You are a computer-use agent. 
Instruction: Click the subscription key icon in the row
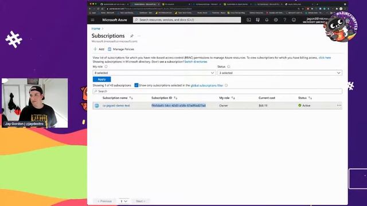click(x=97, y=105)
